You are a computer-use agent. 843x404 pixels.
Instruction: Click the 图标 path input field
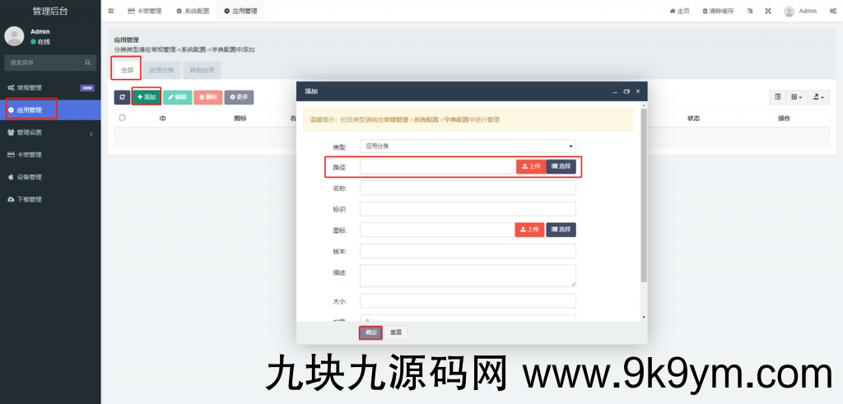(x=437, y=230)
